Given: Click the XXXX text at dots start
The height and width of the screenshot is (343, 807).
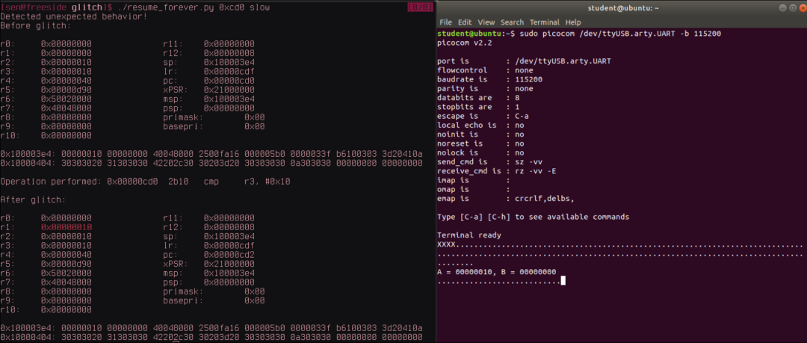Looking at the screenshot, I should point(445,244).
